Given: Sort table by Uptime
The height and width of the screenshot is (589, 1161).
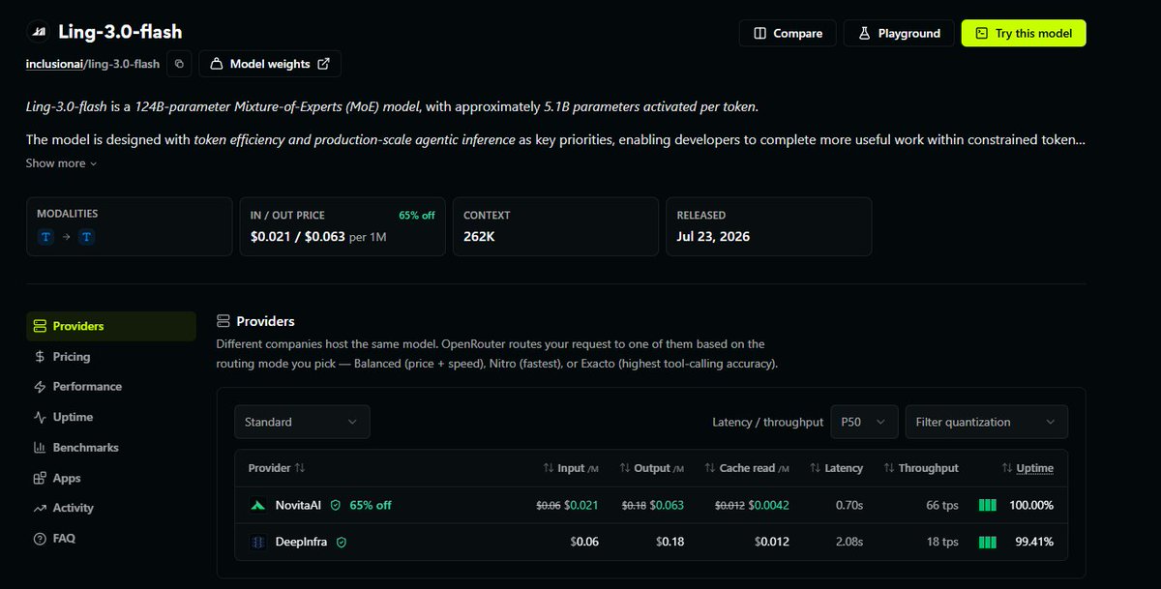Looking at the screenshot, I should (1027, 468).
